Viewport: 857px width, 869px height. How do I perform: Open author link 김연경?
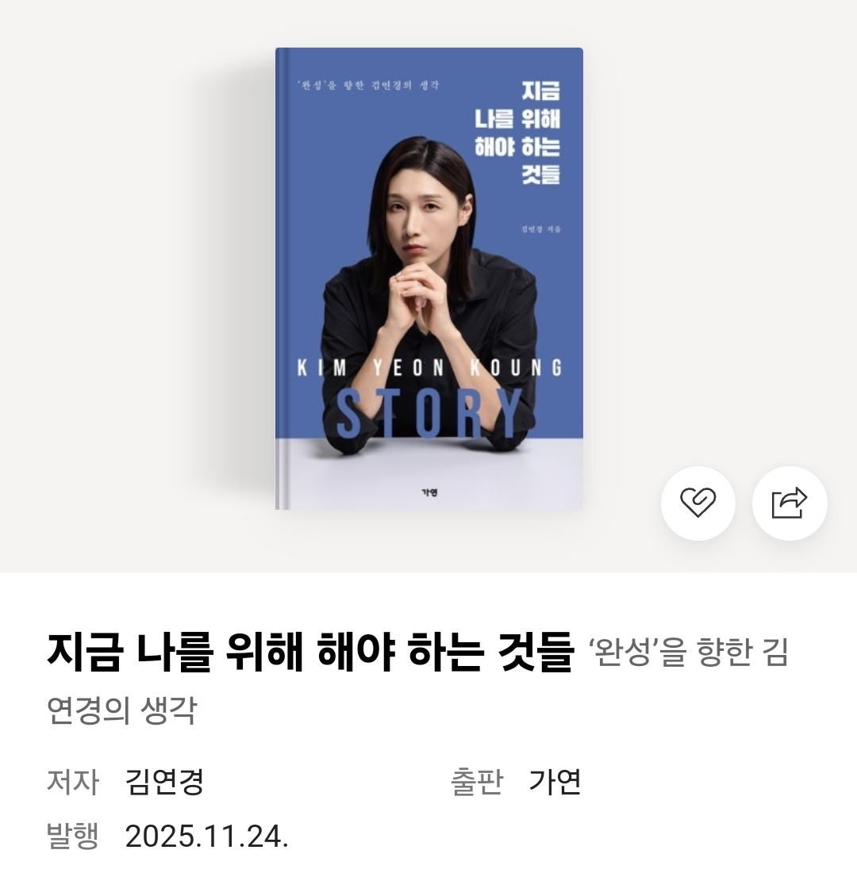click(165, 782)
